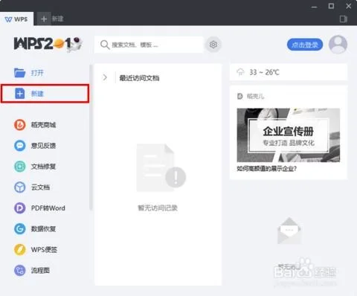
Task: Minimize the WPS window
Action: click(315, 7)
